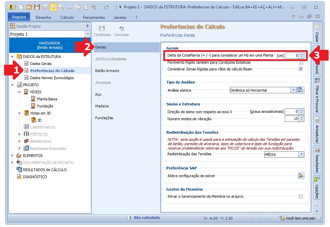
Task: Open the quick access toolbar customization arrow
Action: click(x=120, y=7)
